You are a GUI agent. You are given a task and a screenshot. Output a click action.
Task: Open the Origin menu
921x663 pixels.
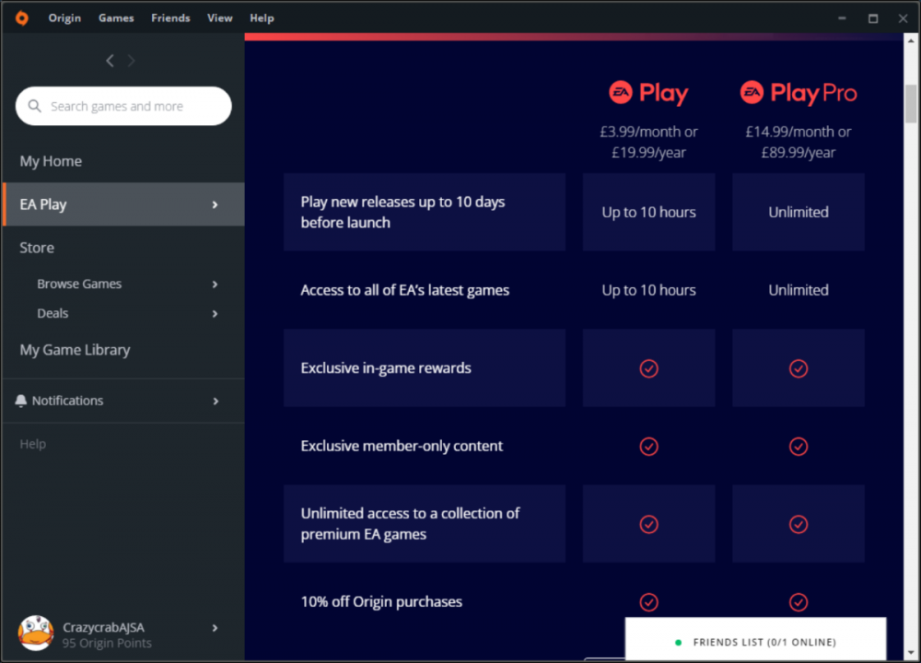coord(64,18)
